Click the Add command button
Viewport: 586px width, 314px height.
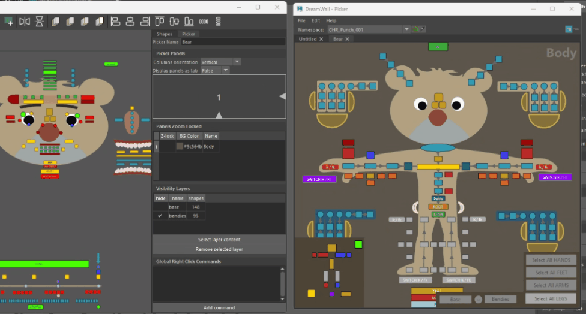point(219,307)
